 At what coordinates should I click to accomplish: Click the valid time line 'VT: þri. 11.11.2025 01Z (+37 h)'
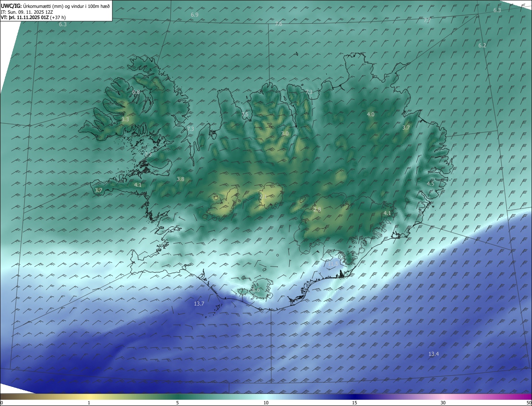[x=33, y=17]
